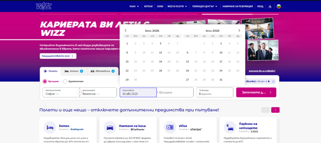Image resolution: width=321 pixels, height=143 pixels.
Task: Select 19 June 2026 in calendar
Action: [160, 62]
